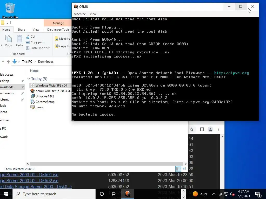Viewport: 266px width, 199px height.
Task: Click the horizontal scroll right arrow in Explorer
Action: (x=185, y=164)
